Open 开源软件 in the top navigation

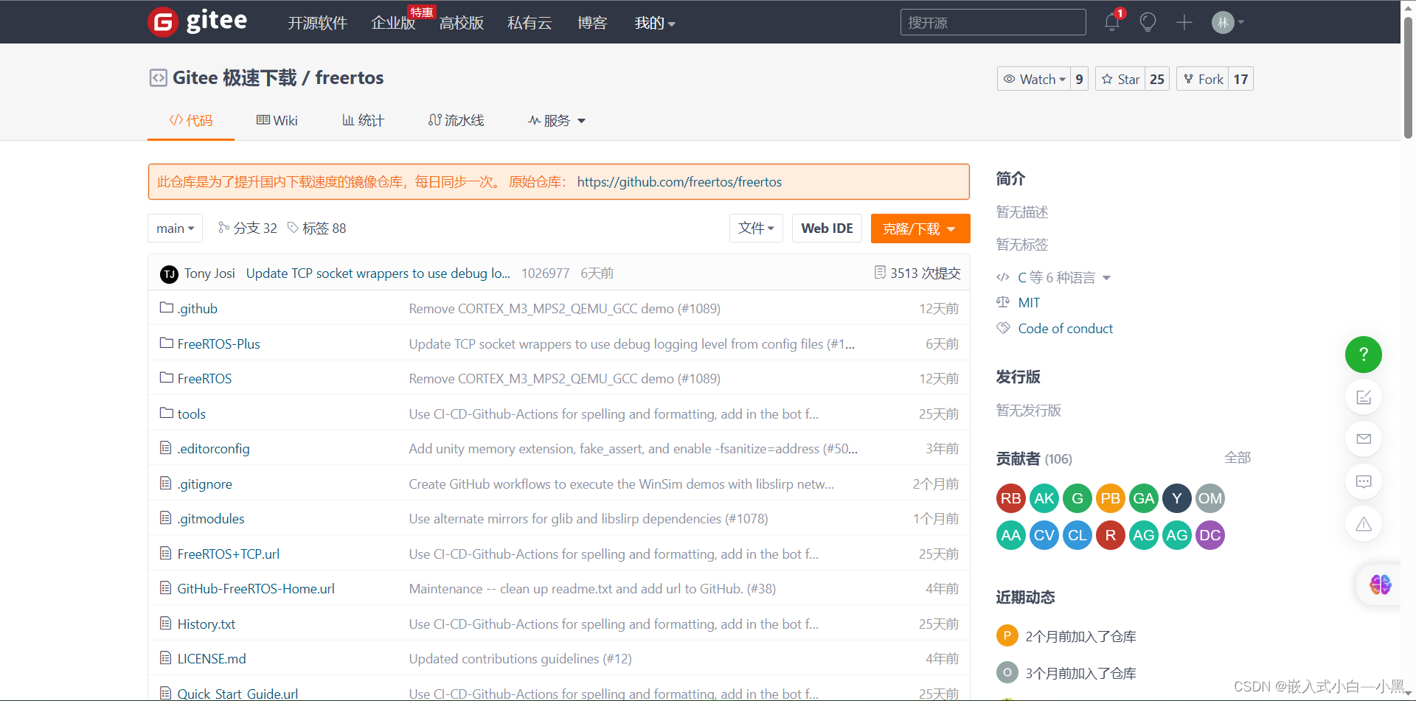[317, 23]
